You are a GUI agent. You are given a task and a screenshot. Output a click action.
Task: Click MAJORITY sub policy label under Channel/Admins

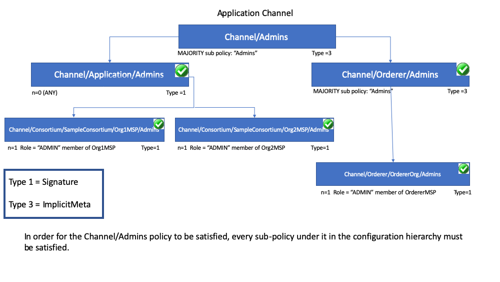[x=217, y=53]
